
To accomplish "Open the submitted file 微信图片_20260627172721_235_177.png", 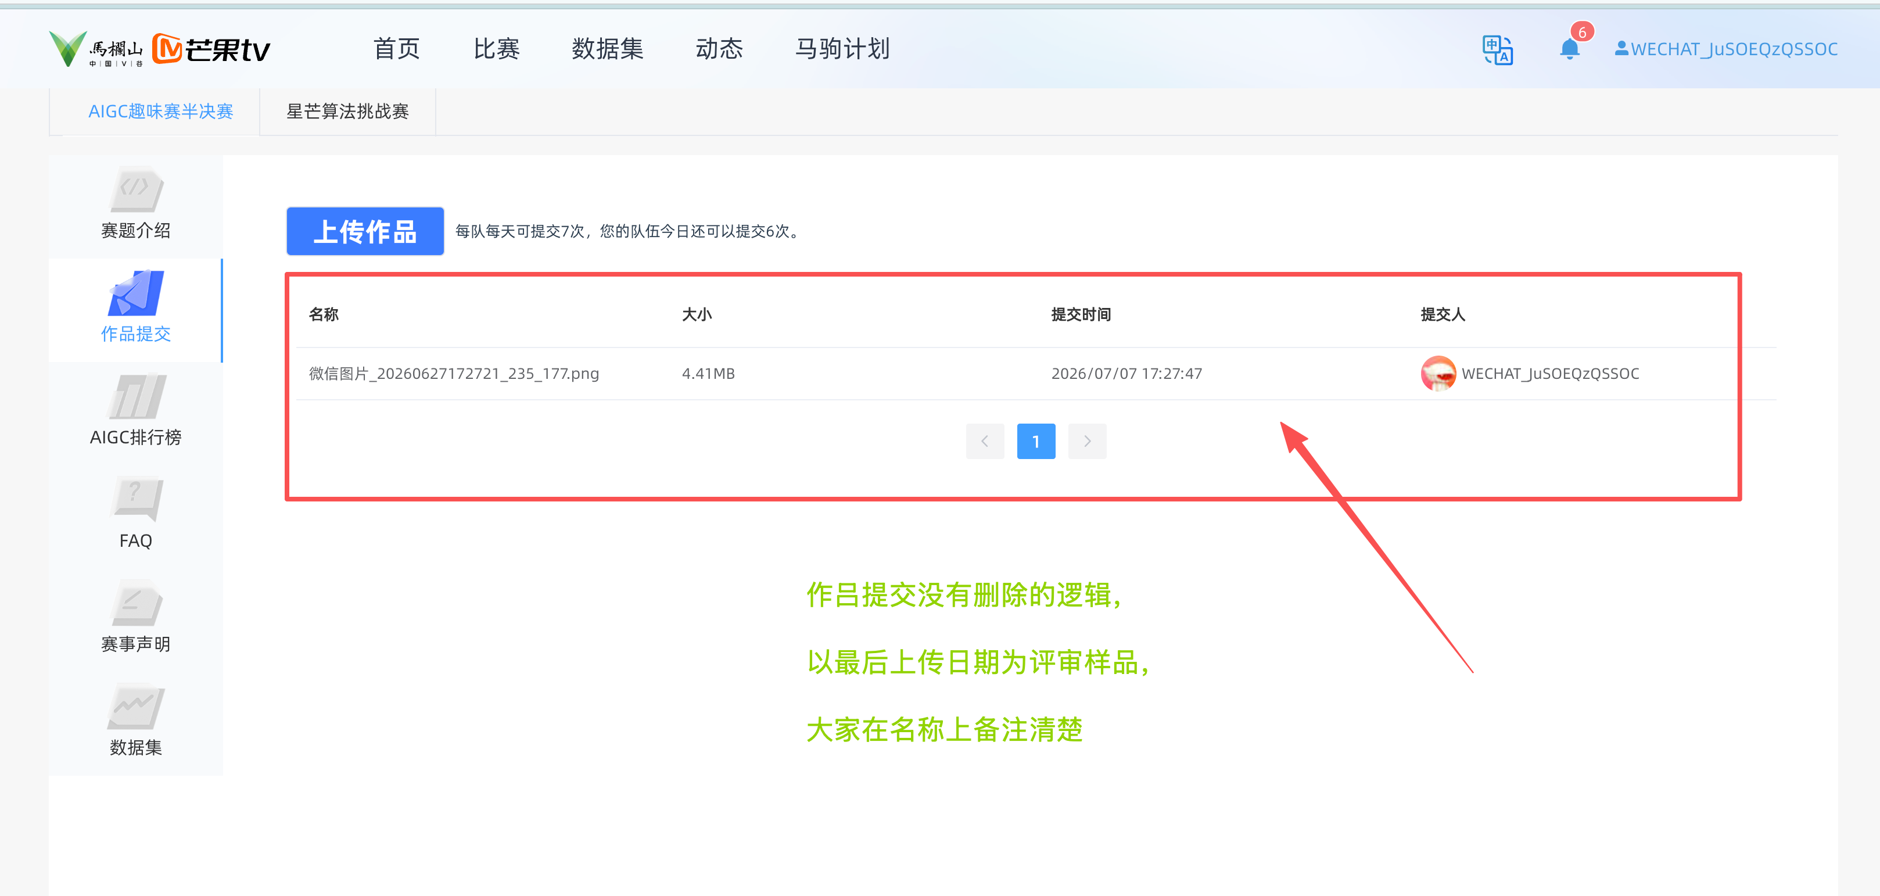I will (x=454, y=374).
